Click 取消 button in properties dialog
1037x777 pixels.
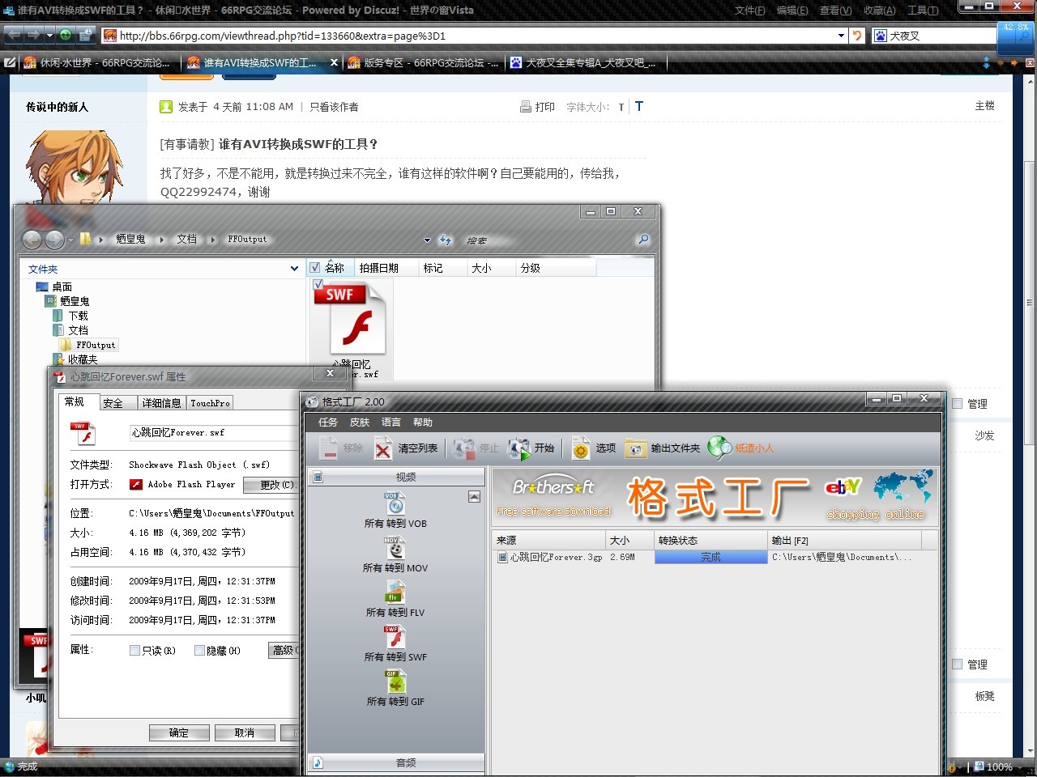pos(245,732)
